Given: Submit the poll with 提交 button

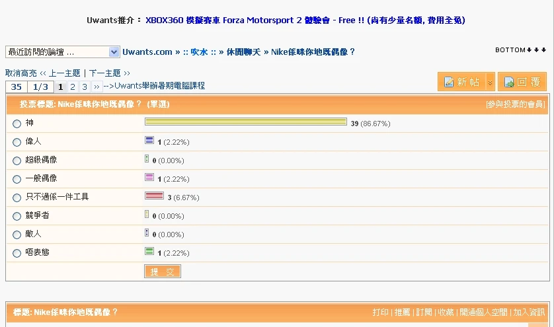Looking at the screenshot, I should (x=162, y=272).
